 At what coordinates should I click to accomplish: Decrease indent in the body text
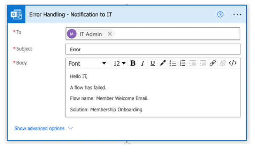pos(203,63)
